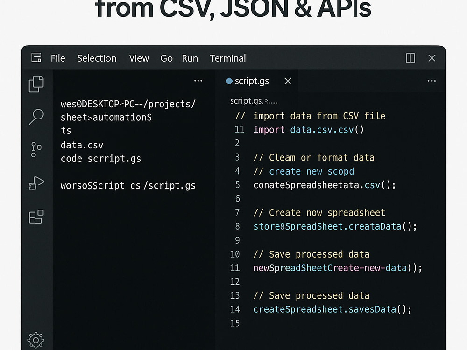Screen dimensions: 467x350
Task: Open the Explorer files icon in sidebar
Action: [x=36, y=84]
